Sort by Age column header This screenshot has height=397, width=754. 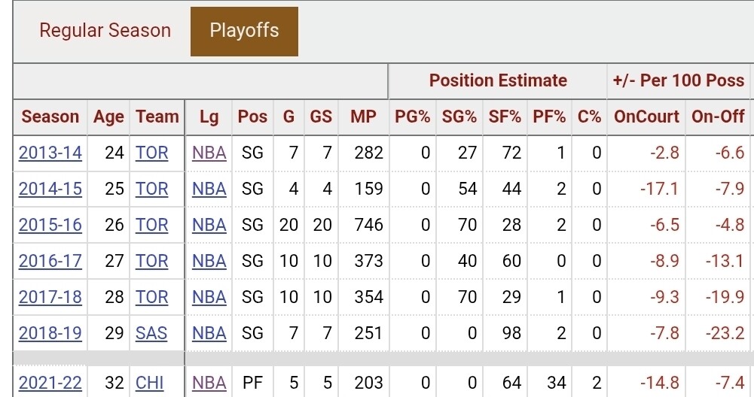click(x=108, y=117)
